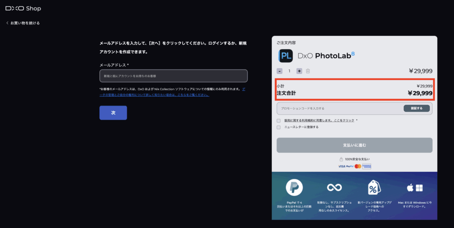Click the 認証する promo code button
The height and width of the screenshot is (228, 454).
click(417, 108)
